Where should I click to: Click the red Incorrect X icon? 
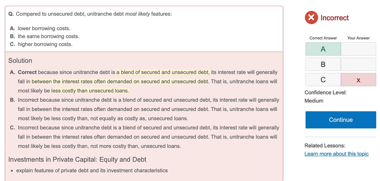click(x=311, y=18)
